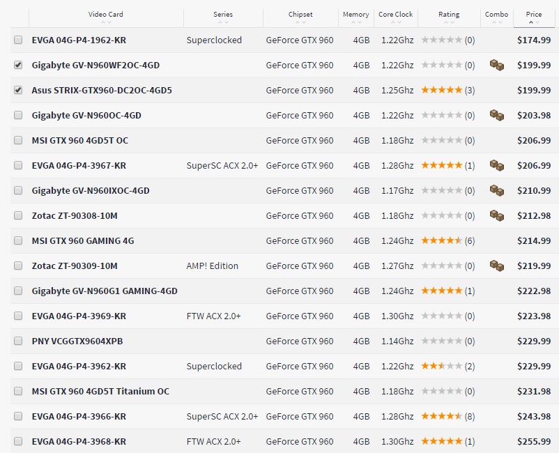Click the $214.99 price
This screenshot has width=559, height=453.
(x=534, y=240)
